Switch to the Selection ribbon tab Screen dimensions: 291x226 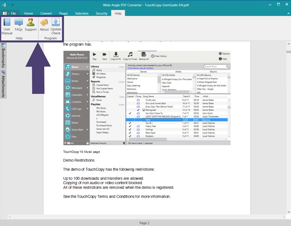click(x=81, y=13)
